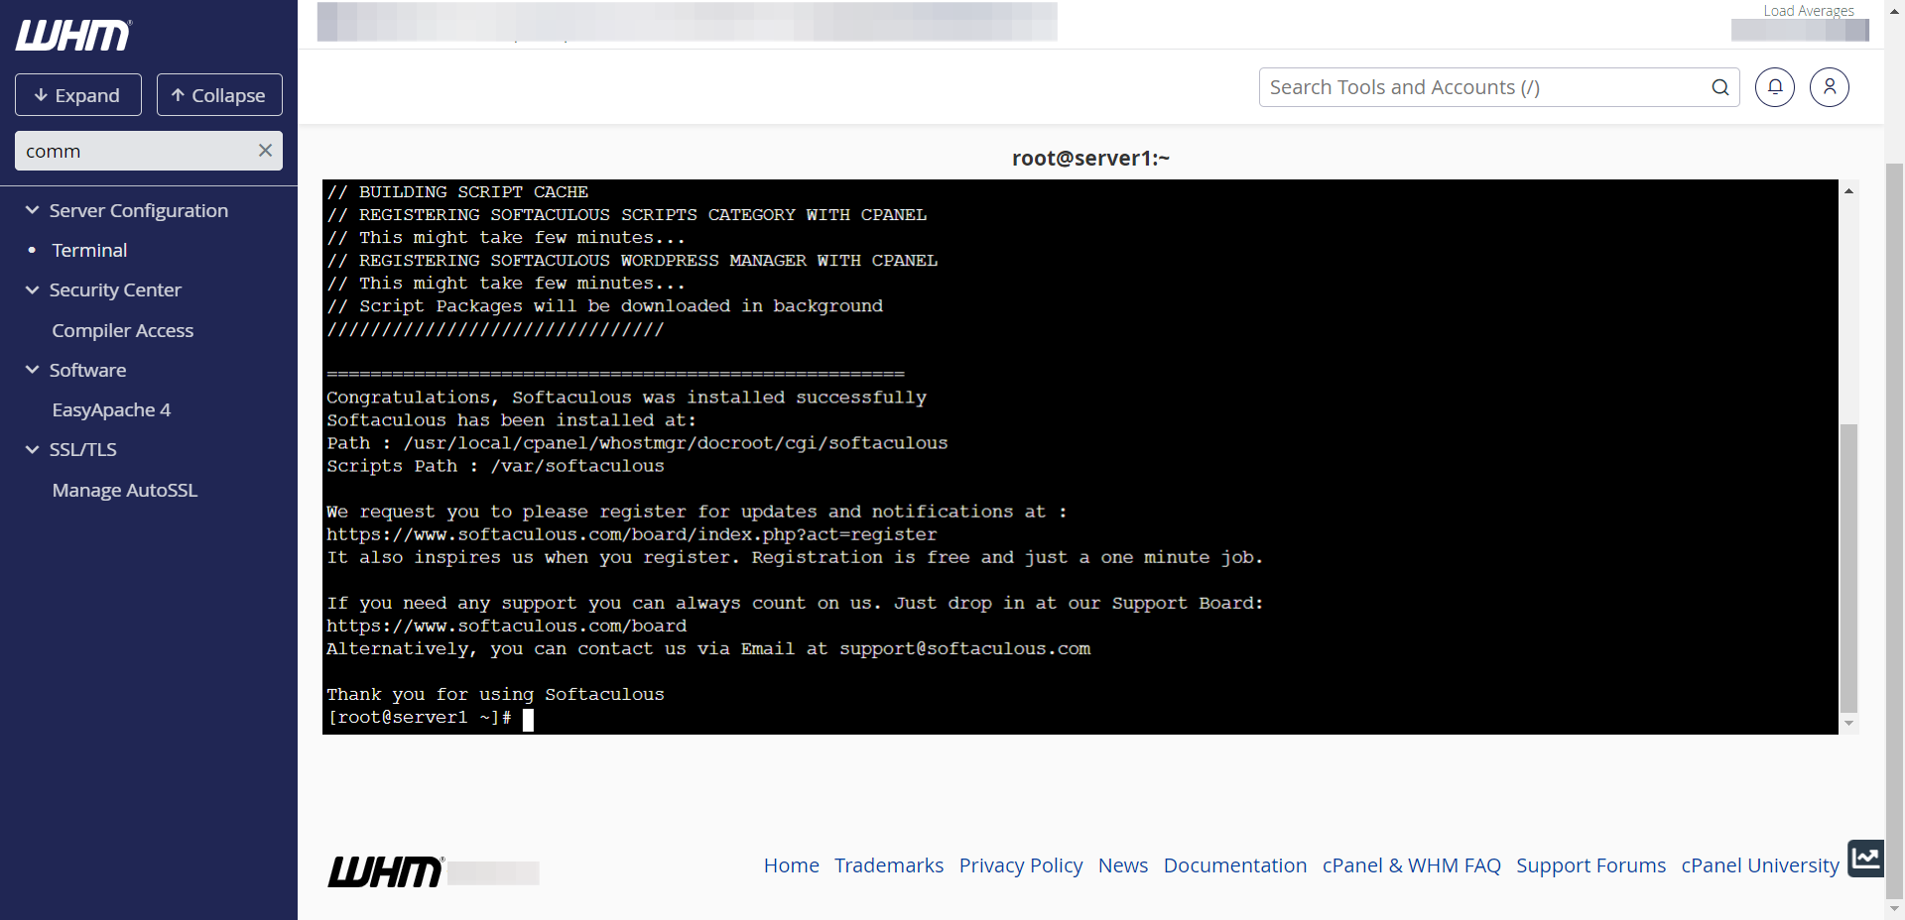
Task: Open Manage AutoSSL menu item
Action: pyautogui.click(x=125, y=490)
